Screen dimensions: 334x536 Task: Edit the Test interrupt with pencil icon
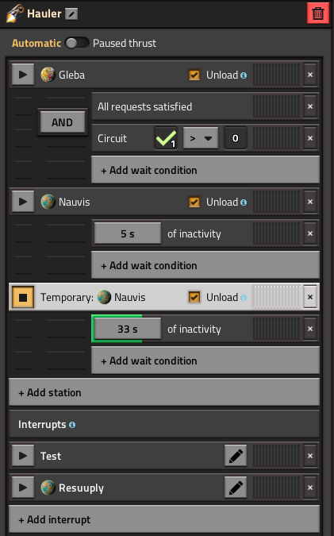click(236, 456)
